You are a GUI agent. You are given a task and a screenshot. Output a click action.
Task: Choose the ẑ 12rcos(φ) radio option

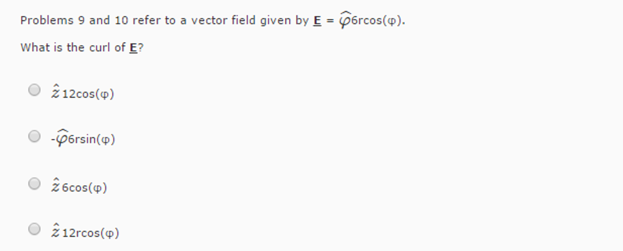point(34,229)
